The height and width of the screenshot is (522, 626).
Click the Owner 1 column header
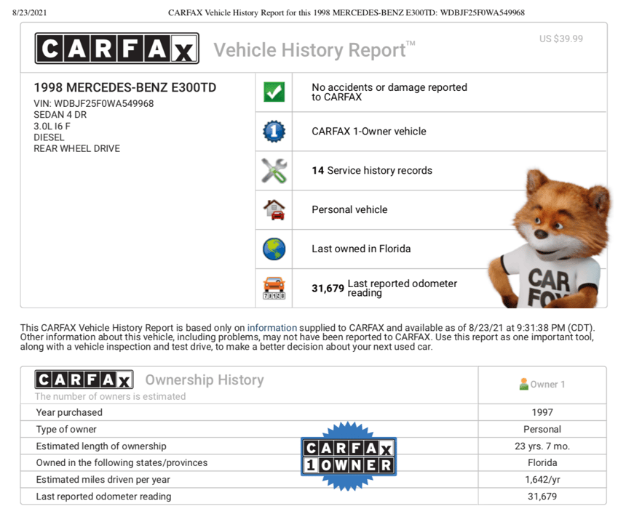pos(542,385)
